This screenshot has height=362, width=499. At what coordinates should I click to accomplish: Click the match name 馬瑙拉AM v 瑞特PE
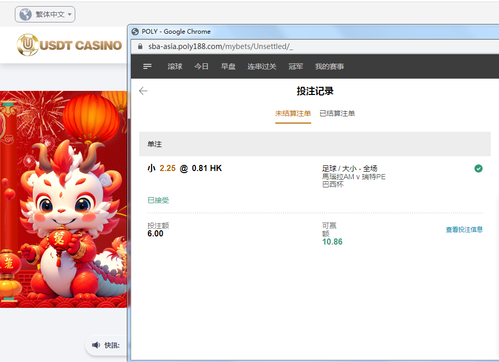354,177
